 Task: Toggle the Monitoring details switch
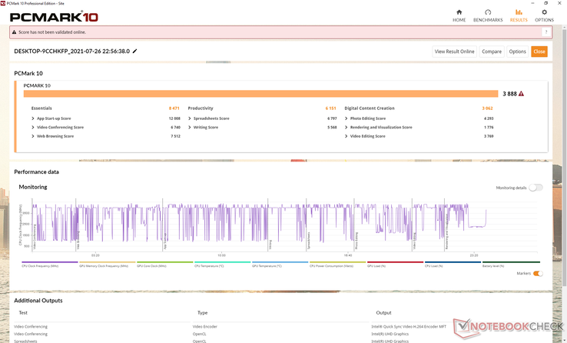535,188
